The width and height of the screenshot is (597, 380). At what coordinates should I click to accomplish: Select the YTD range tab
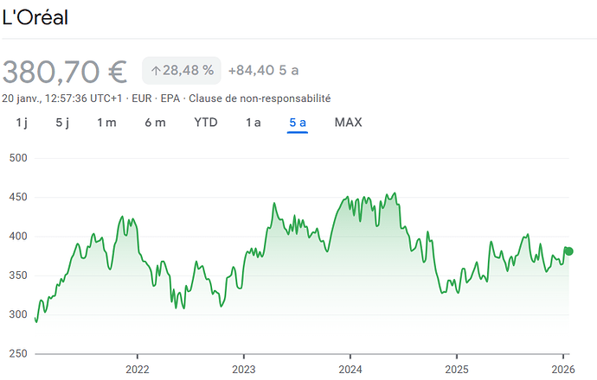tap(206, 123)
